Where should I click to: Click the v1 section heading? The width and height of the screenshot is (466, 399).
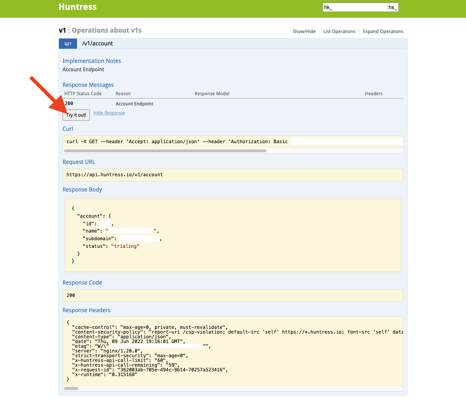(x=63, y=31)
